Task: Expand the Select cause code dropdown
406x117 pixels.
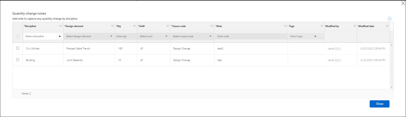Action: point(210,36)
